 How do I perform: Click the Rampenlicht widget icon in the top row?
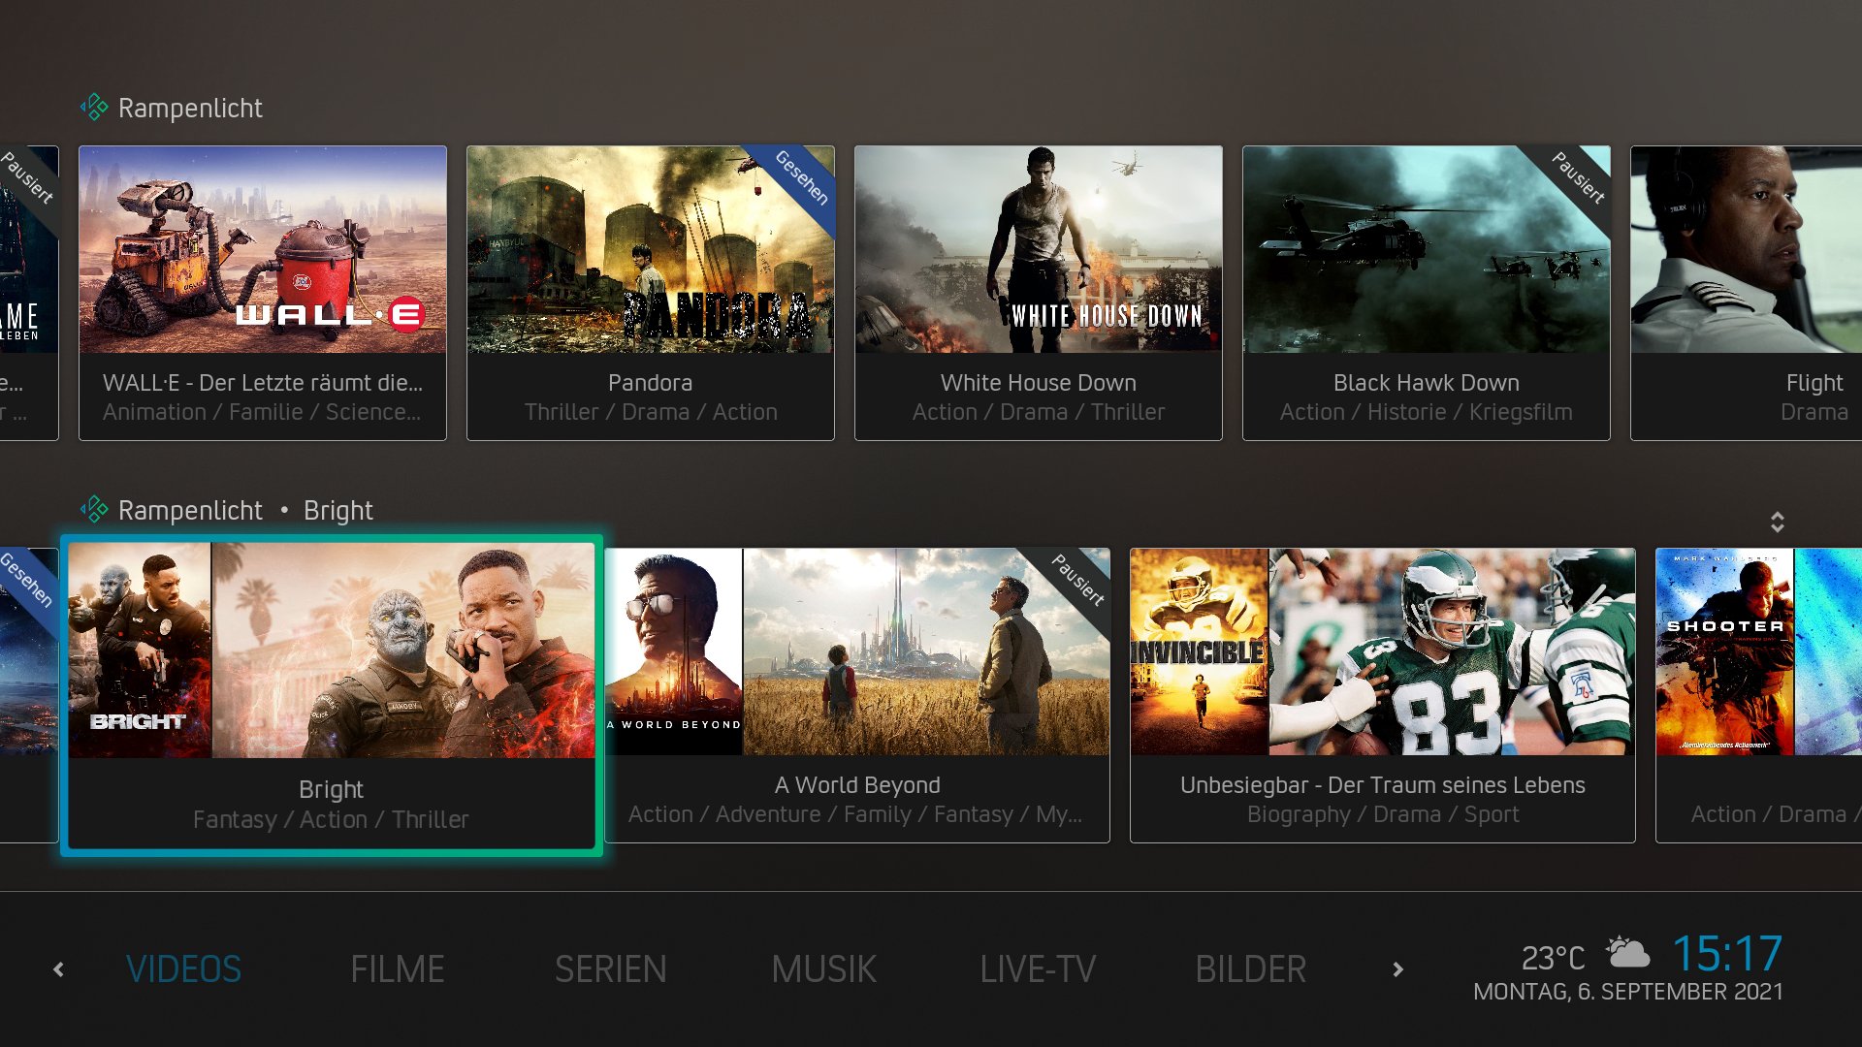(x=94, y=108)
